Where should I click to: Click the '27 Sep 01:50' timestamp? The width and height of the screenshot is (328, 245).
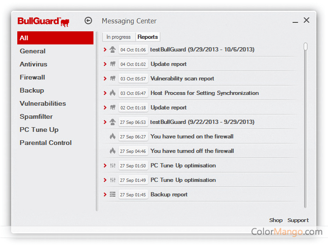133,166
